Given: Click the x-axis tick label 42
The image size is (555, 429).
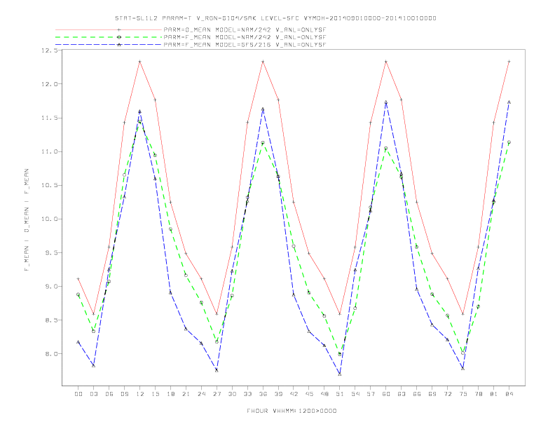Looking at the screenshot, I should tap(294, 394).
